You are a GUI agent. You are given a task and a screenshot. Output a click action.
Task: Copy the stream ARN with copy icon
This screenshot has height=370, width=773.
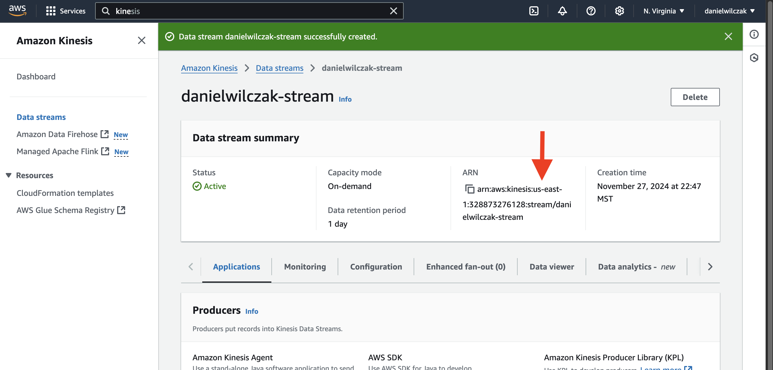point(469,189)
